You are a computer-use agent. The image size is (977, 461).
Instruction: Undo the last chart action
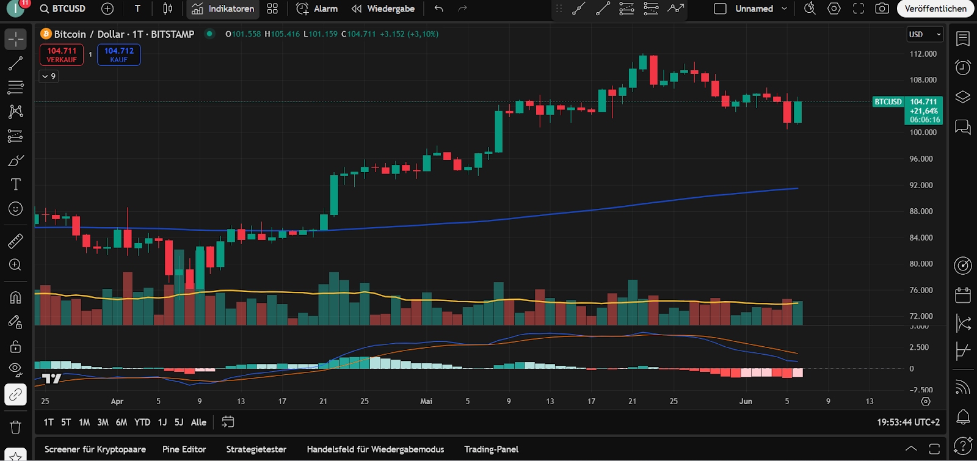(x=438, y=9)
